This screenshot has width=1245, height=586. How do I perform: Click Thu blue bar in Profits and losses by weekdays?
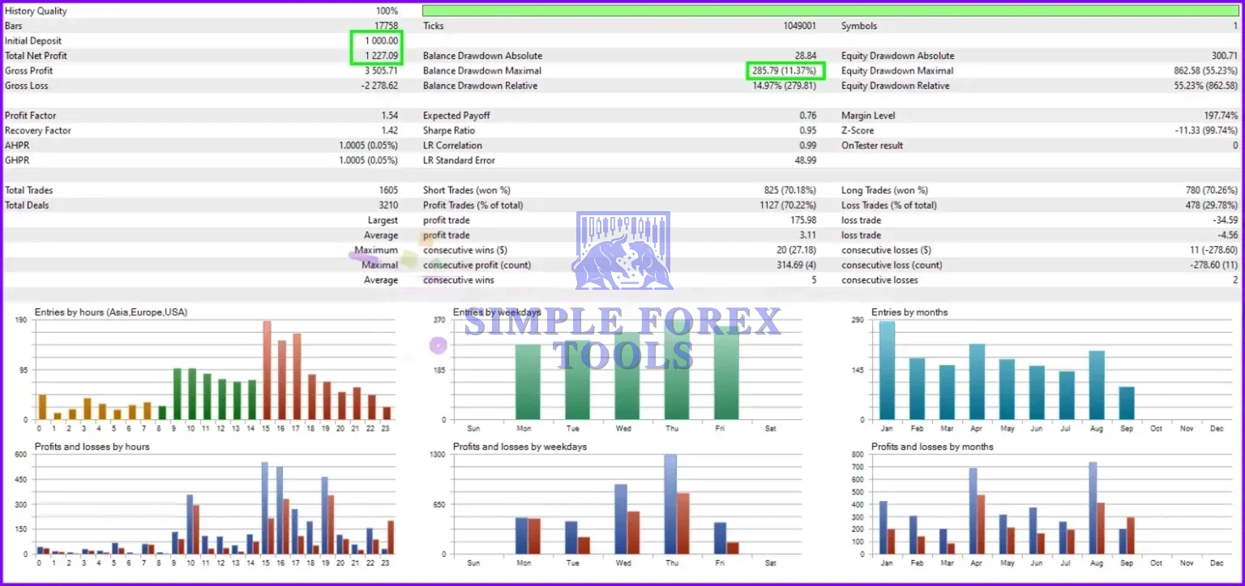point(670,504)
